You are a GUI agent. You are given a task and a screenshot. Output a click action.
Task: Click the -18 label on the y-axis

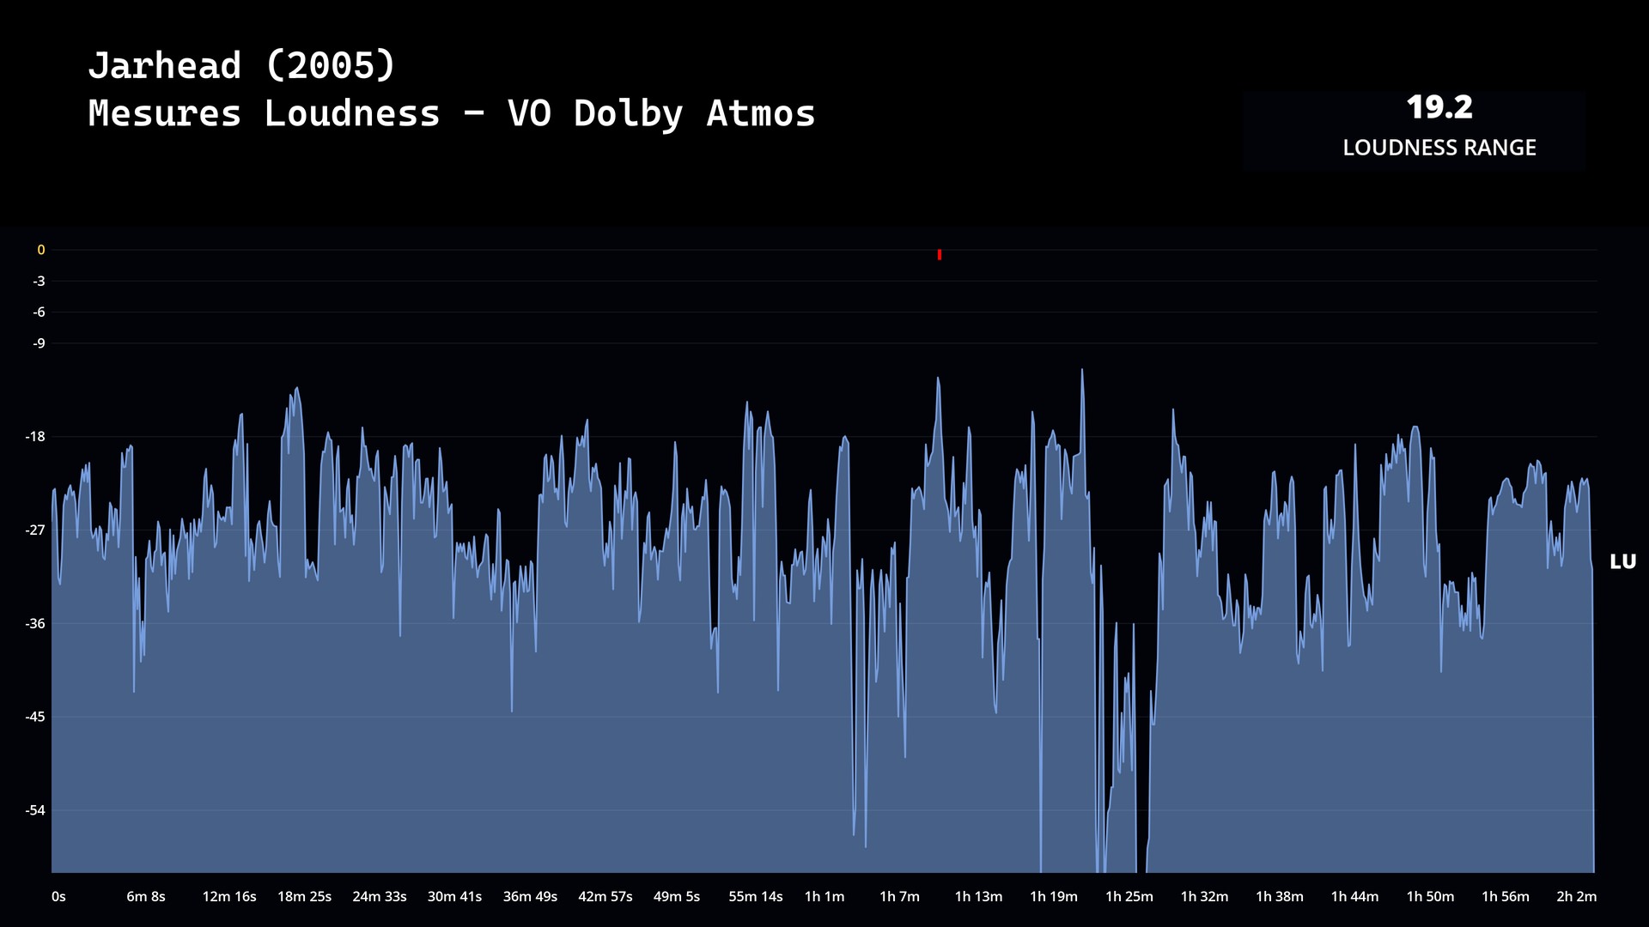tap(35, 437)
